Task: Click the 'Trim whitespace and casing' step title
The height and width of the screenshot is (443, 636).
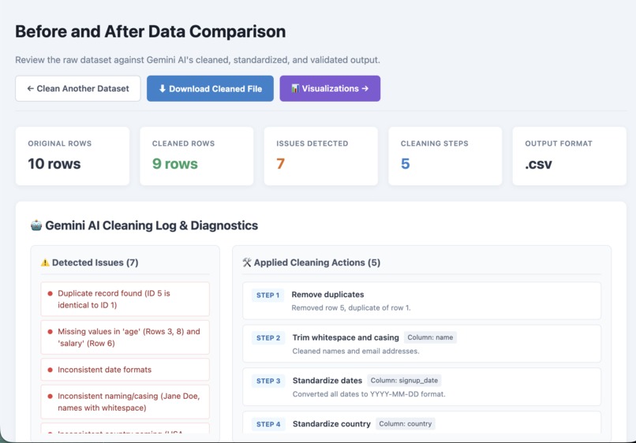Action: 346,337
